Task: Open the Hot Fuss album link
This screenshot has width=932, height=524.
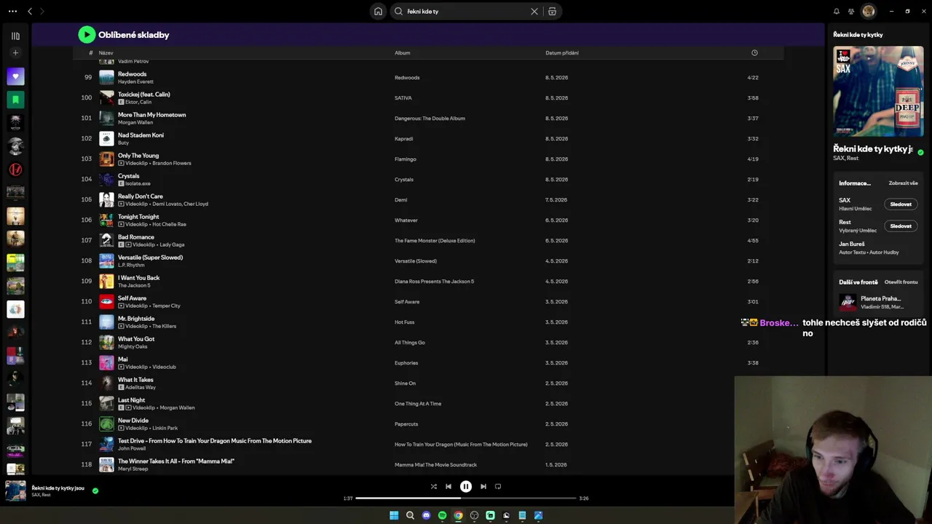Action: [x=405, y=322]
